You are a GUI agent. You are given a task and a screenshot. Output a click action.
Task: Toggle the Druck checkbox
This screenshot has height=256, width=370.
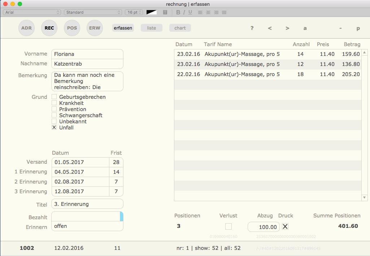coord(285,226)
